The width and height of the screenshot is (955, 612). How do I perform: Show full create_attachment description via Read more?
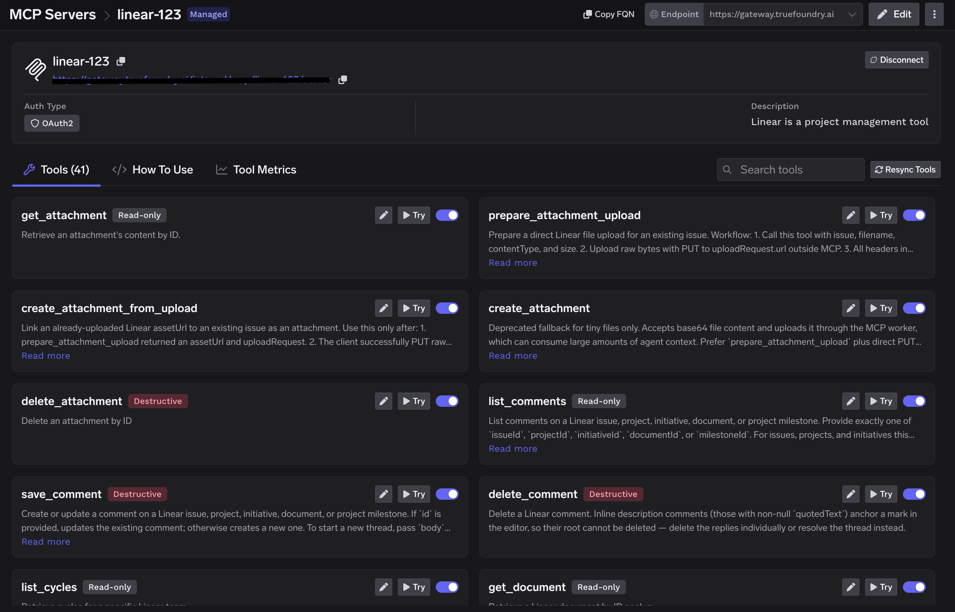[x=513, y=356]
